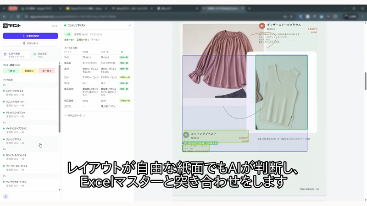Viewport: 367px width, 206px height.
Task: Click the 不一致 0 summary text
Action: pyautogui.click(x=95, y=40)
